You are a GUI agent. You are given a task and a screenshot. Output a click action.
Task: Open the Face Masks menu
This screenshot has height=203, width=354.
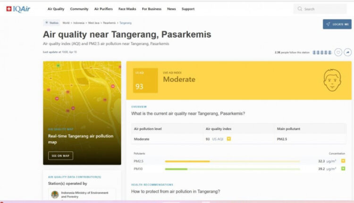point(127,9)
